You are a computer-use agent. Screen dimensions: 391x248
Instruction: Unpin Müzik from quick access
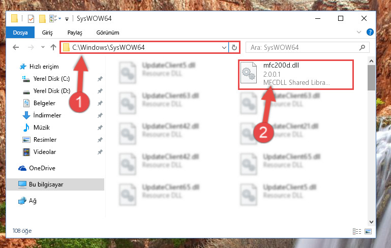pos(100,128)
